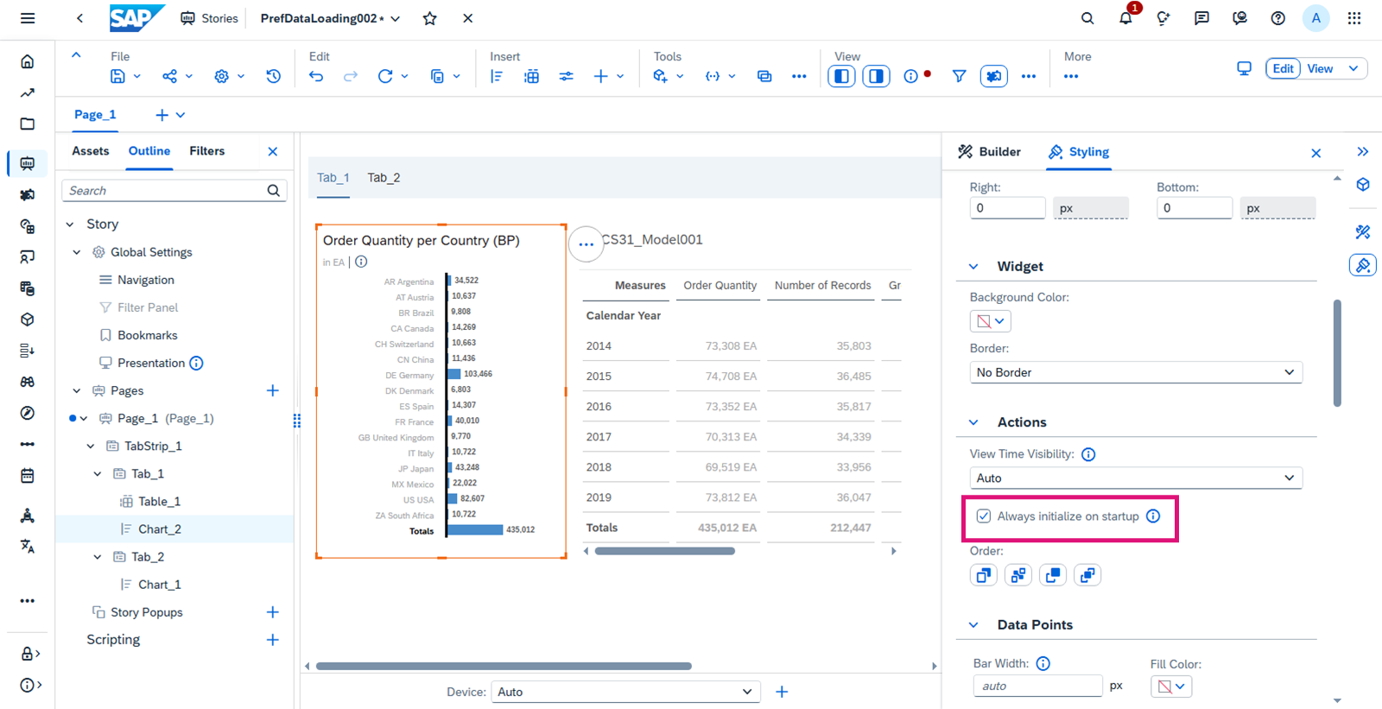Open the translation icon in left sidebar
The height and width of the screenshot is (709, 1382).
(28, 546)
